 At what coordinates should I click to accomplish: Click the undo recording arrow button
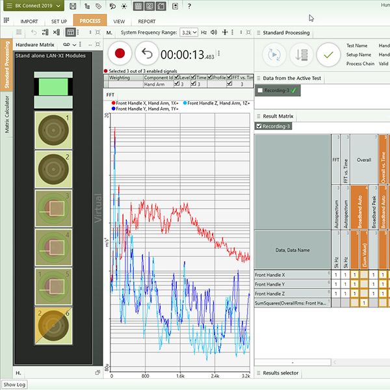tap(148, 54)
